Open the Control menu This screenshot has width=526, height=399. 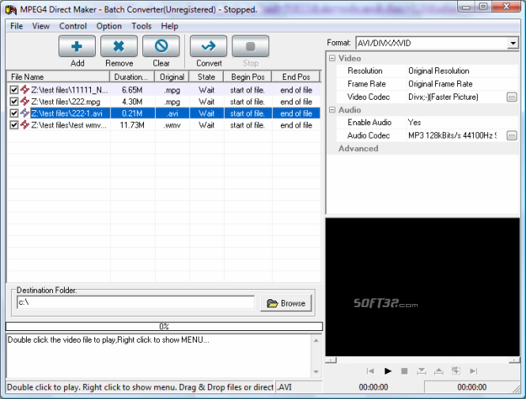click(x=73, y=26)
